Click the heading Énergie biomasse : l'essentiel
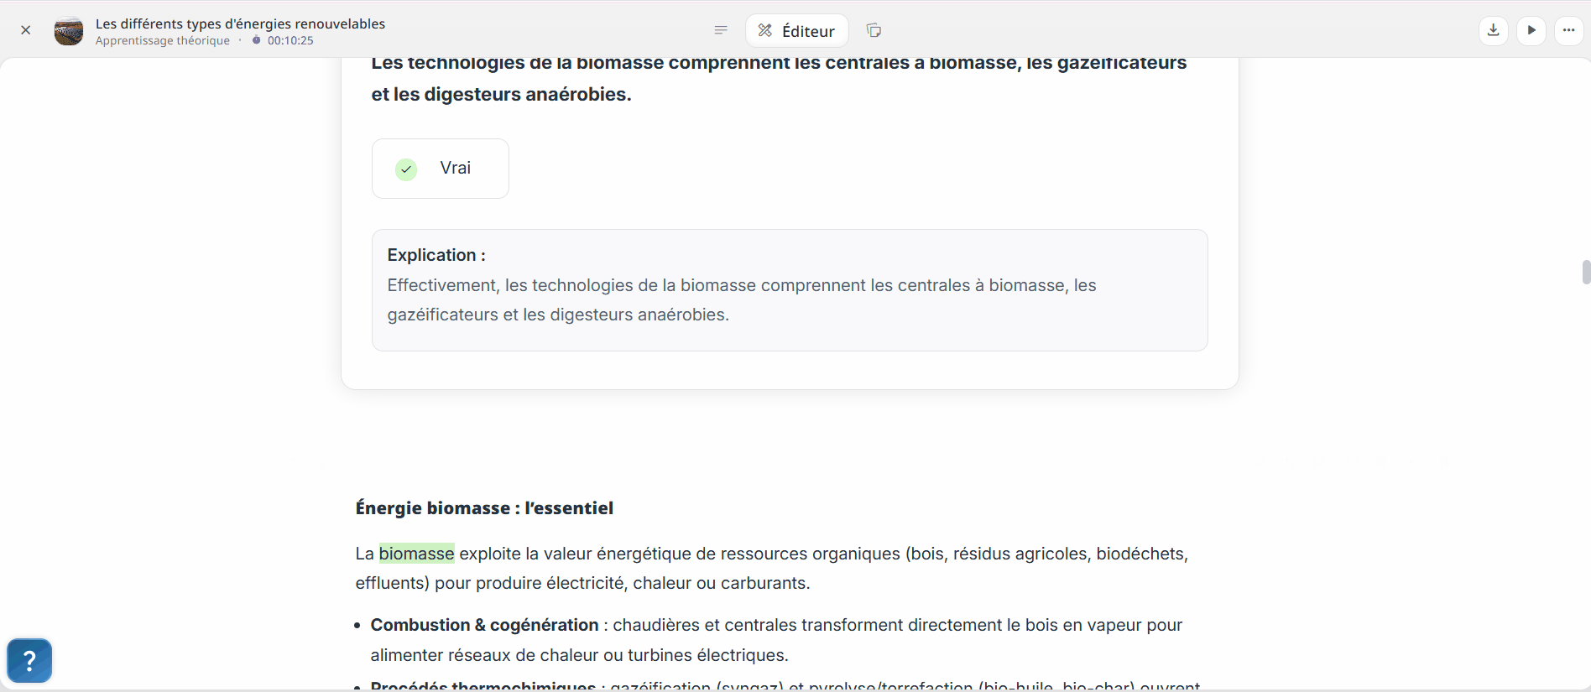The width and height of the screenshot is (1591, 692). [484, 508]
